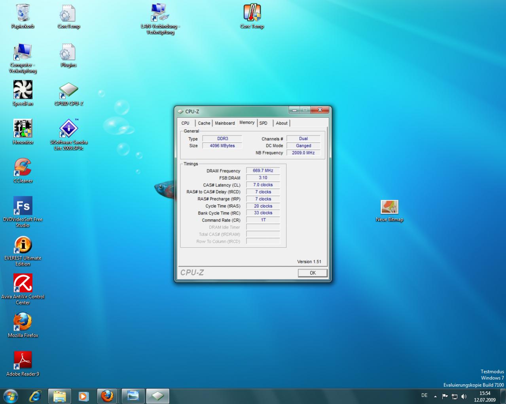Open Avira AntiVir Control Center
Screen dimensions: 506x404
(x=23, y=289)
